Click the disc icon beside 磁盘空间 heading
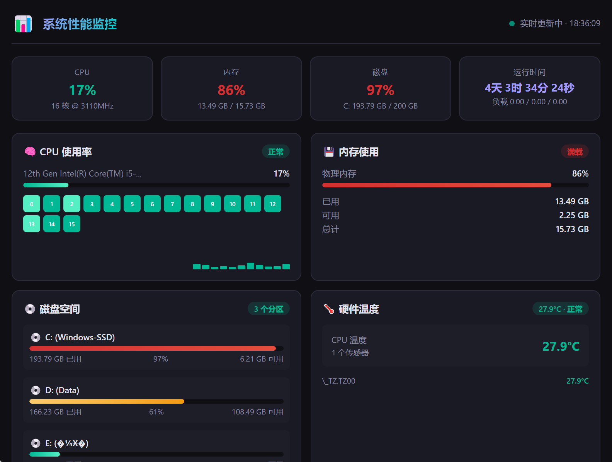The width and height of the screenshot is (612, 462). tap(30, 309)
